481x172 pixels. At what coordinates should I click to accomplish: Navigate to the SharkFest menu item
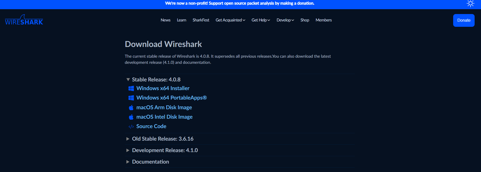[201, 20]
